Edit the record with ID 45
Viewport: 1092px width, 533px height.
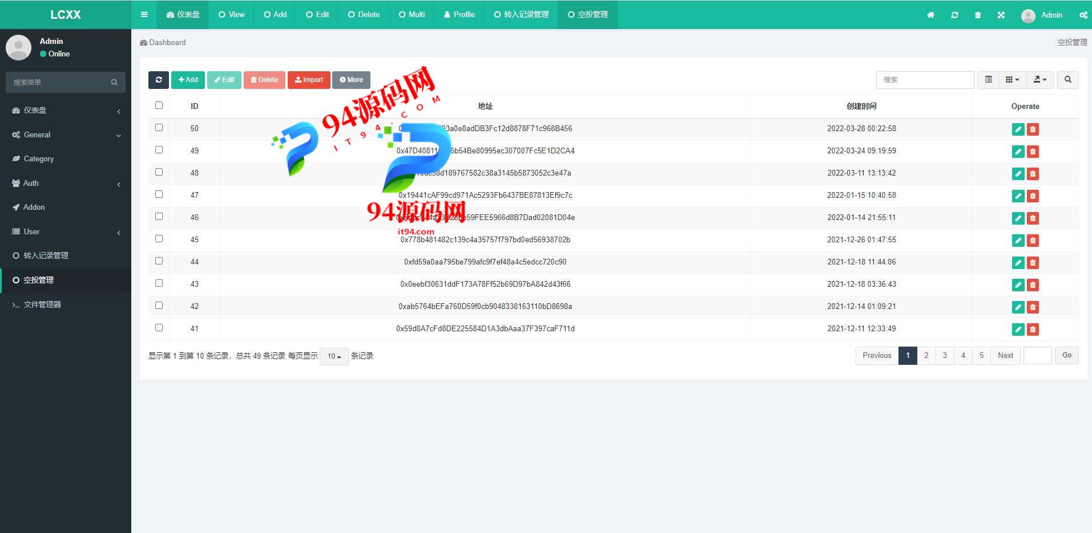[x=1018, y=241]
